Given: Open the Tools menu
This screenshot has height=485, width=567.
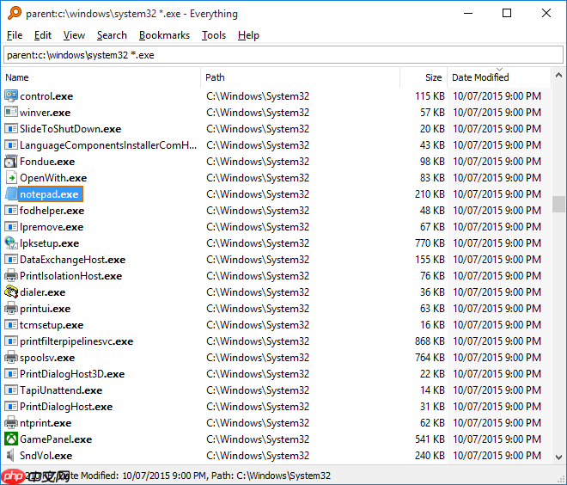Looking at the screenshot, I should tap(214, 35).
